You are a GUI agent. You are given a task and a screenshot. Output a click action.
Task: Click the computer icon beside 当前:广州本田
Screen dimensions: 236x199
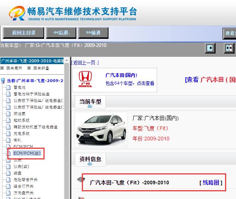(3, 81)
